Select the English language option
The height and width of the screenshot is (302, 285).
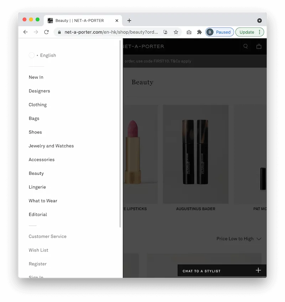(48, 55)
